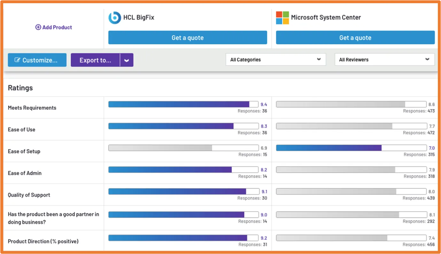Click the Customize button
The image size is (441, 254).
[x=37, y=60]
